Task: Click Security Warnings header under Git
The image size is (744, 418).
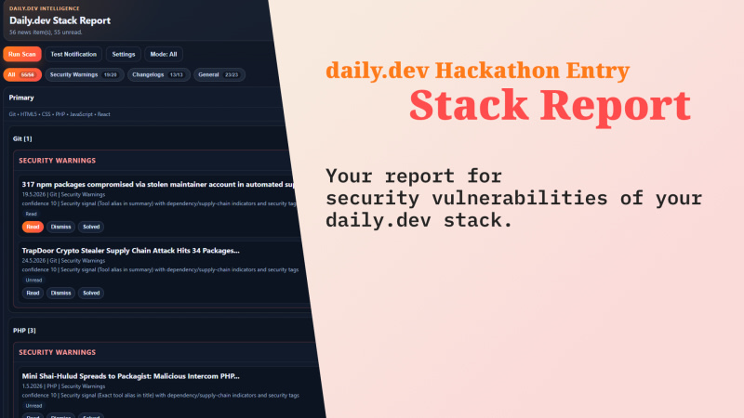Action: (x=57, y=161)
